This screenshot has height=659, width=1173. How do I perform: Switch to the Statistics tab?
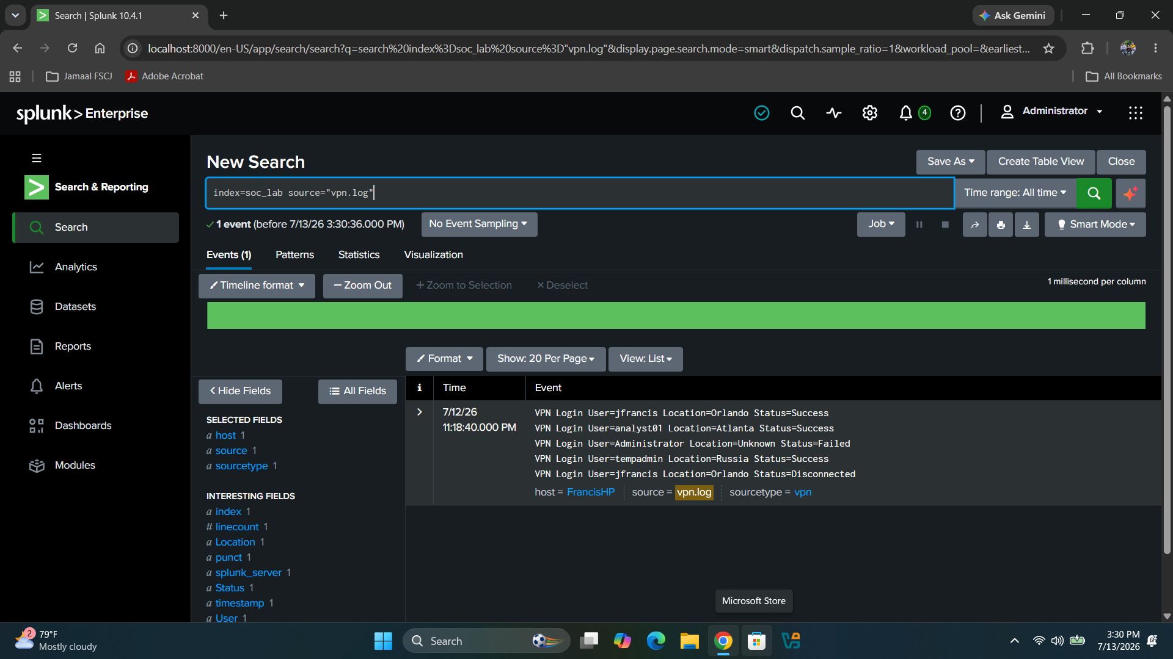click(359, 255)
